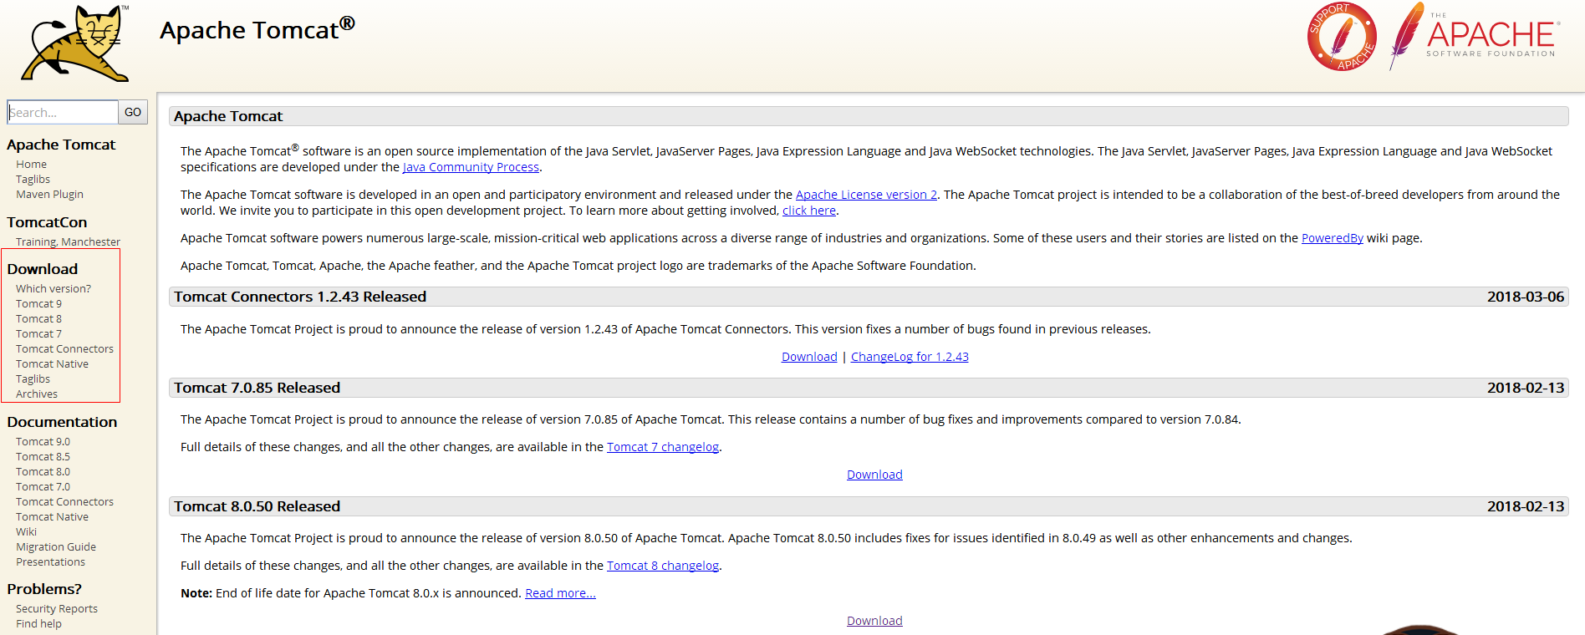Open the Tomcat 8.5 documentation link
This screenshot has width=1585, height=635.
(43, 457)
